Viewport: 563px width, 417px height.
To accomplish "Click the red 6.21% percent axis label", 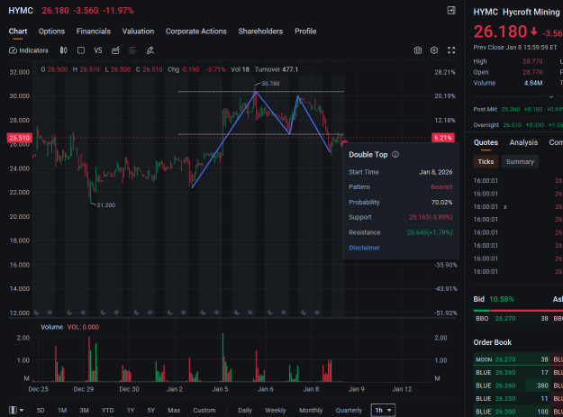I will point(442,138).
